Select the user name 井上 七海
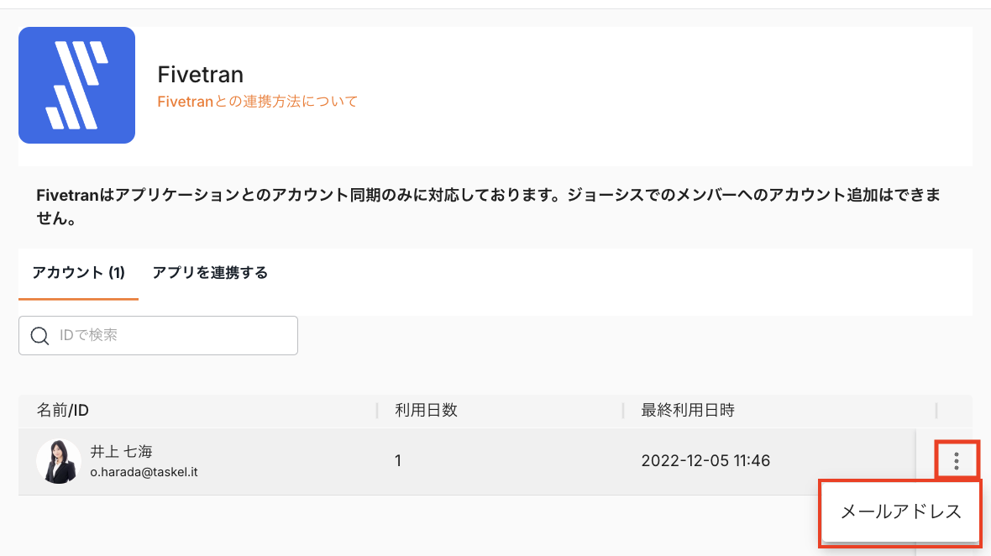Screen dimensions: 991x556 122,452
